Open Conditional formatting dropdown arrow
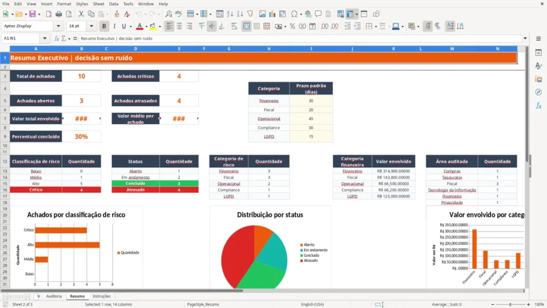 [x=418, y=27]
